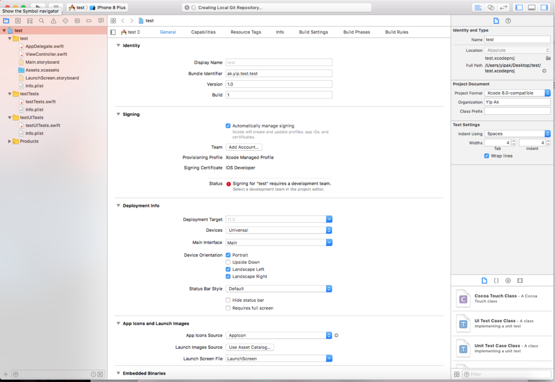Show the Version editor
This screenshot has height=382, width=555.
pyautogui.click(x=504, y=8)
